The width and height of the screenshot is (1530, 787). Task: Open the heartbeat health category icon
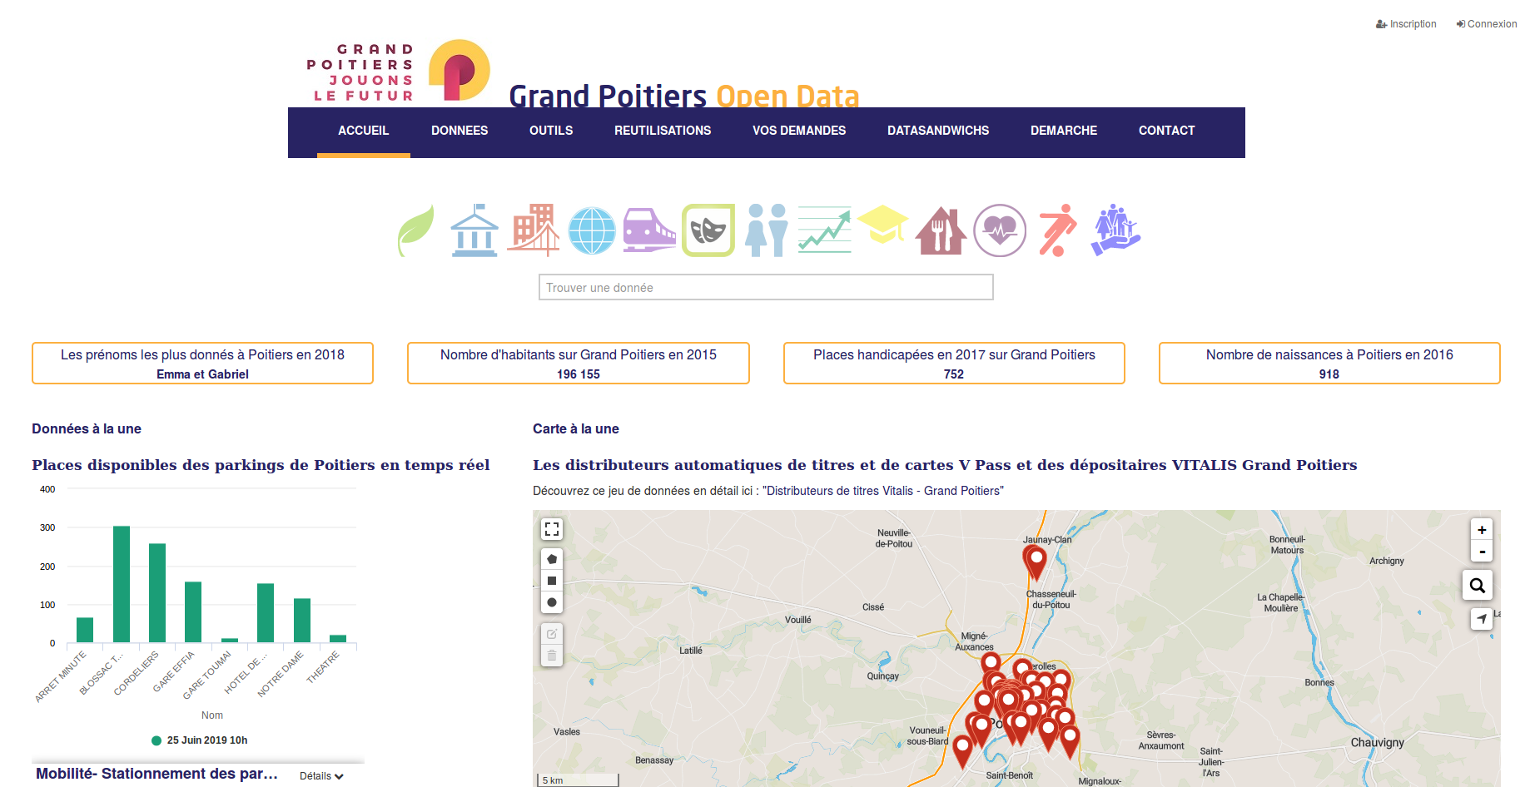point(1000,230)
